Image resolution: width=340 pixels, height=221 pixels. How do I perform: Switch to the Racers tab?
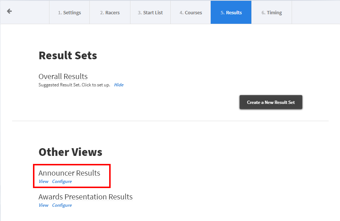(110, 12)
